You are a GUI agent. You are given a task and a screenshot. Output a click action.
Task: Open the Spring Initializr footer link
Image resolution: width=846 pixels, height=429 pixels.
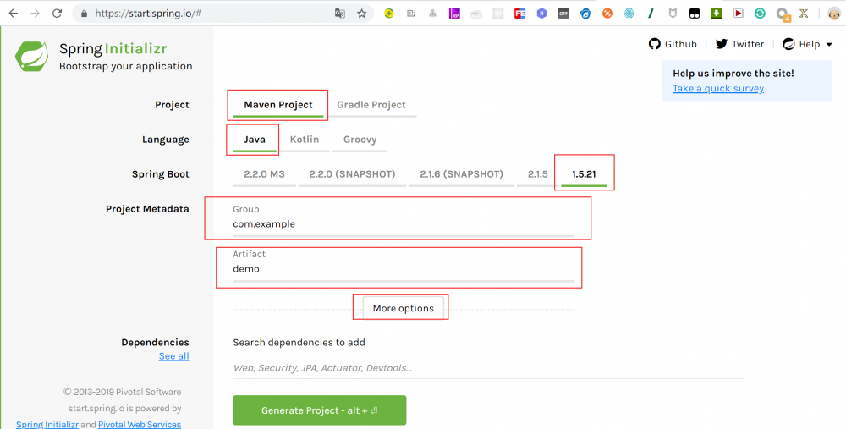pyautogui.click(x=47, y=425)
